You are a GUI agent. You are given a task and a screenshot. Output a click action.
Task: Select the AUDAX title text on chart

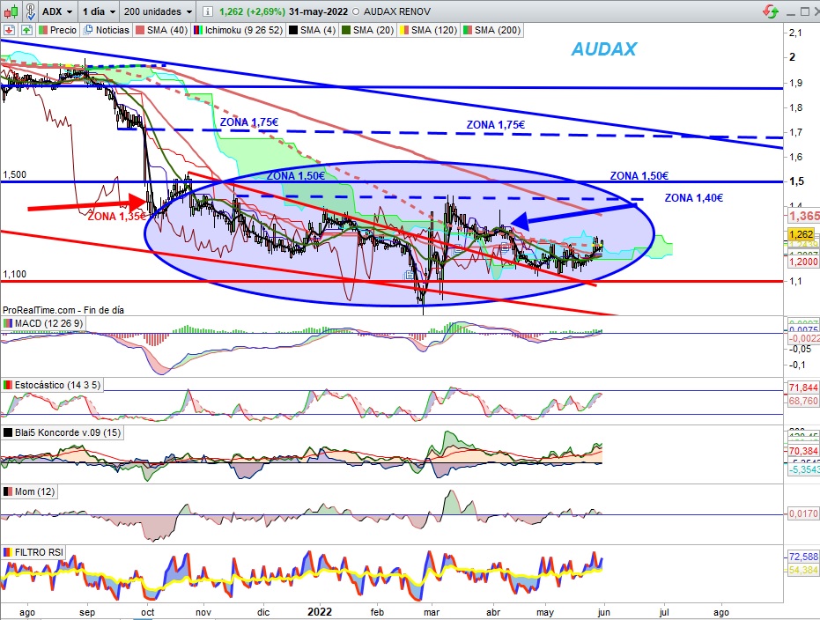(x=604, y=49)
